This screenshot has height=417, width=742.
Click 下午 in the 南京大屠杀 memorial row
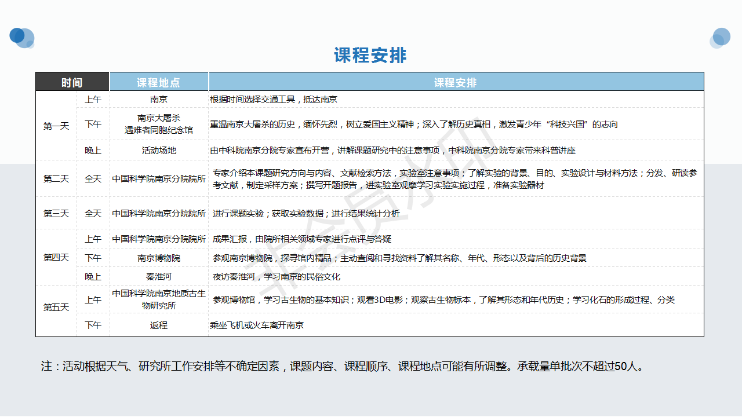(x=93, y=124)
